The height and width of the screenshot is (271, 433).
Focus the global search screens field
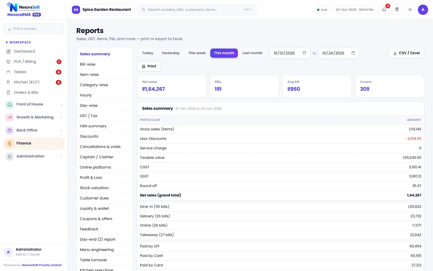197,10
